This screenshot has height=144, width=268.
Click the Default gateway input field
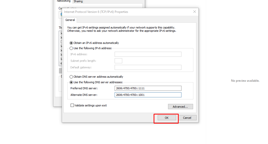click(x=148, y=67)
